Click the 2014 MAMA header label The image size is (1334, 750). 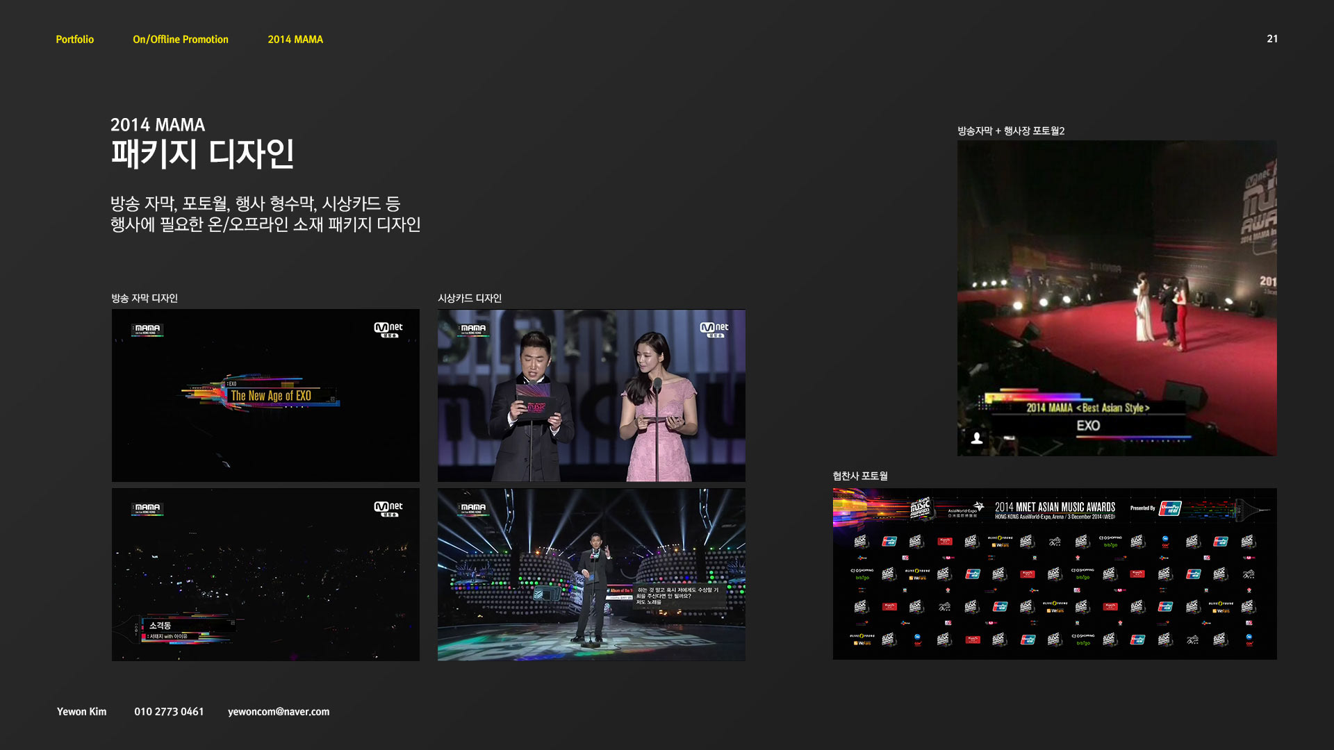(x=295, y=40)
